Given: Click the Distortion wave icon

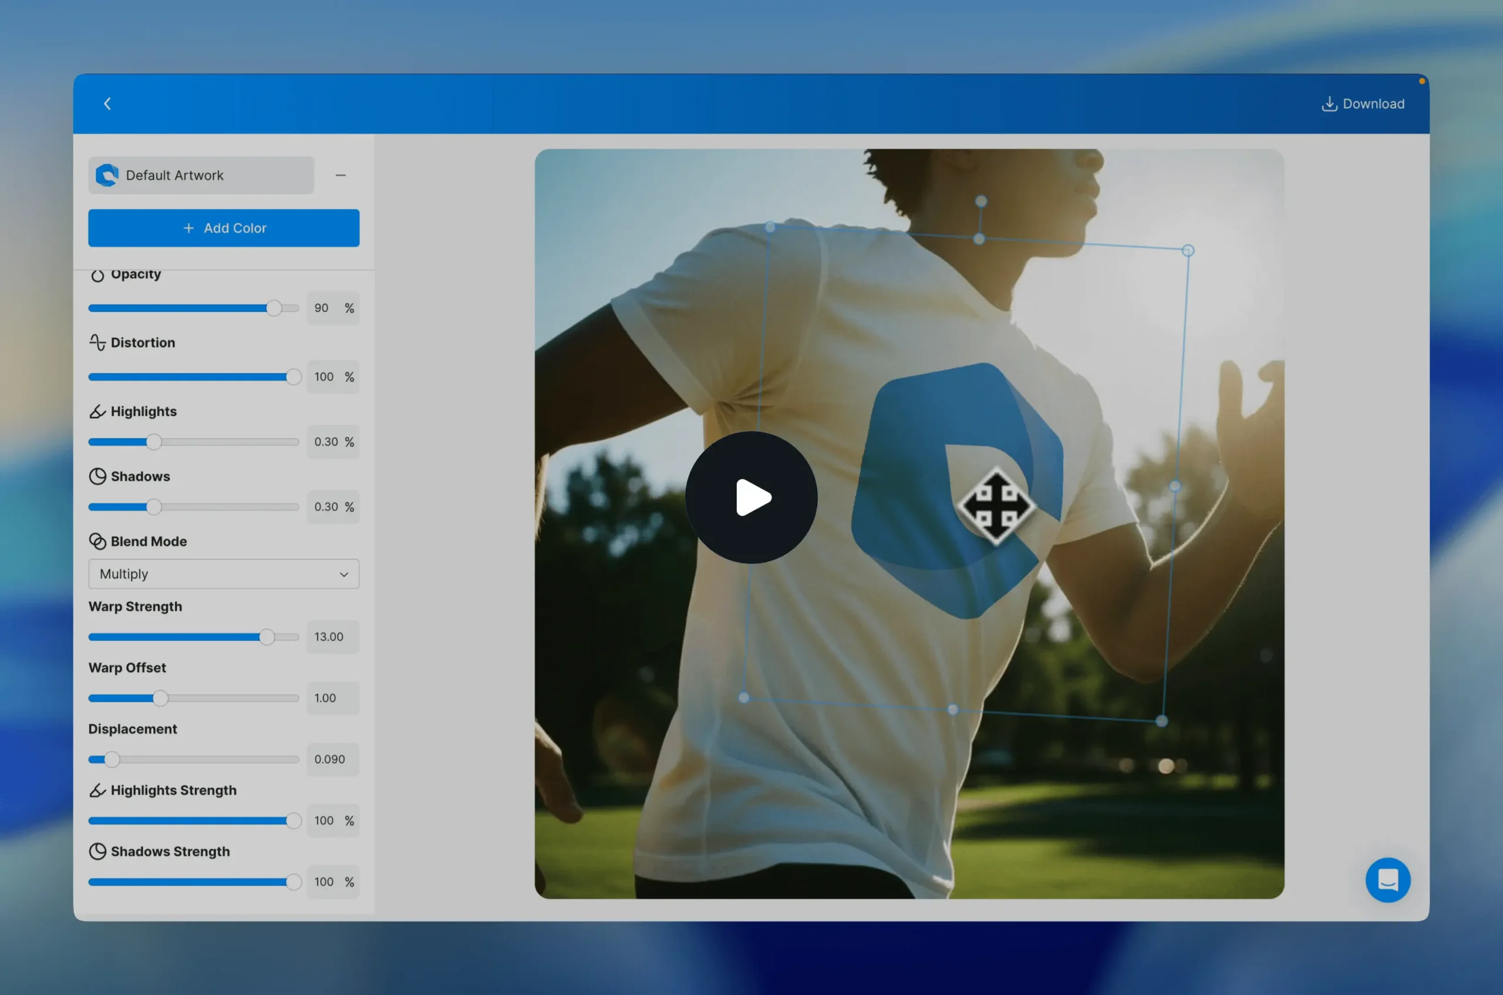Looking at the screenshot, I should [97, 342].
